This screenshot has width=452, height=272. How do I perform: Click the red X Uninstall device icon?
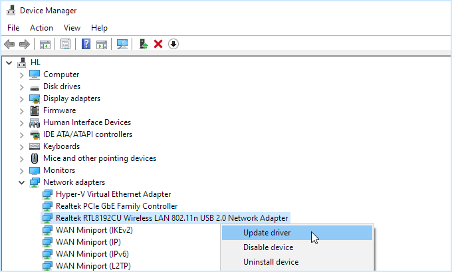(x=158, y=44)
